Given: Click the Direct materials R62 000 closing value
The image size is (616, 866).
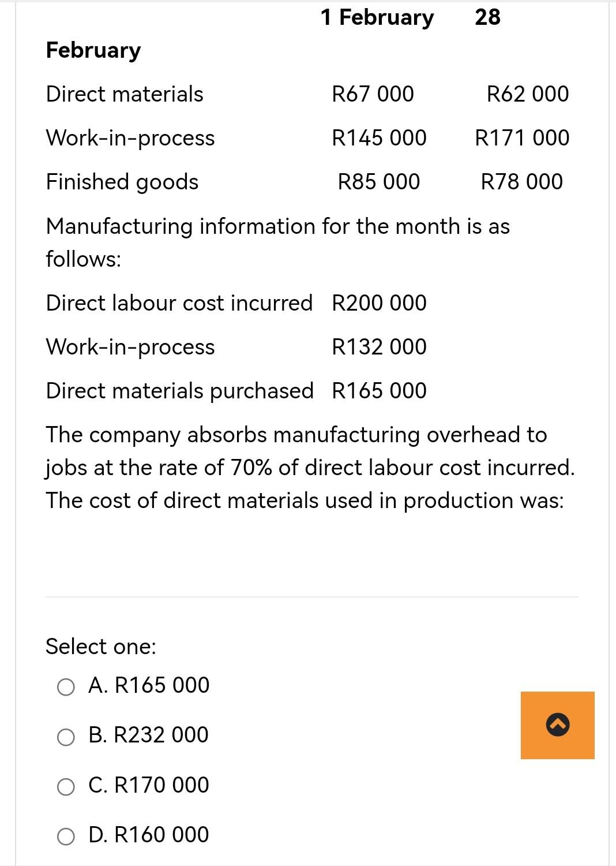Looking at the screenshot, I should [527, 94].
